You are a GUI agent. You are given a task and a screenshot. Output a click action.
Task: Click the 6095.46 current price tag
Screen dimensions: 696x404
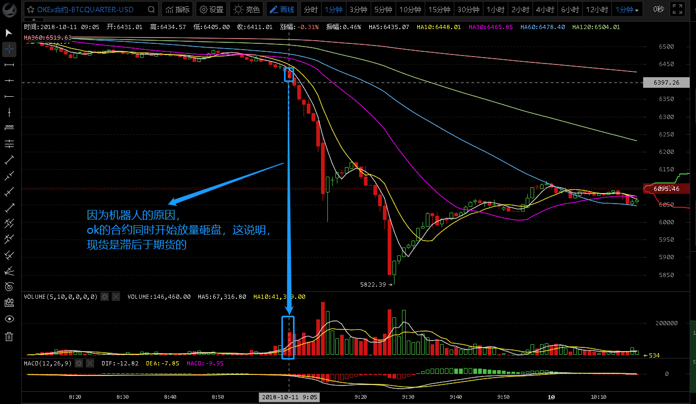click(666, 188)
